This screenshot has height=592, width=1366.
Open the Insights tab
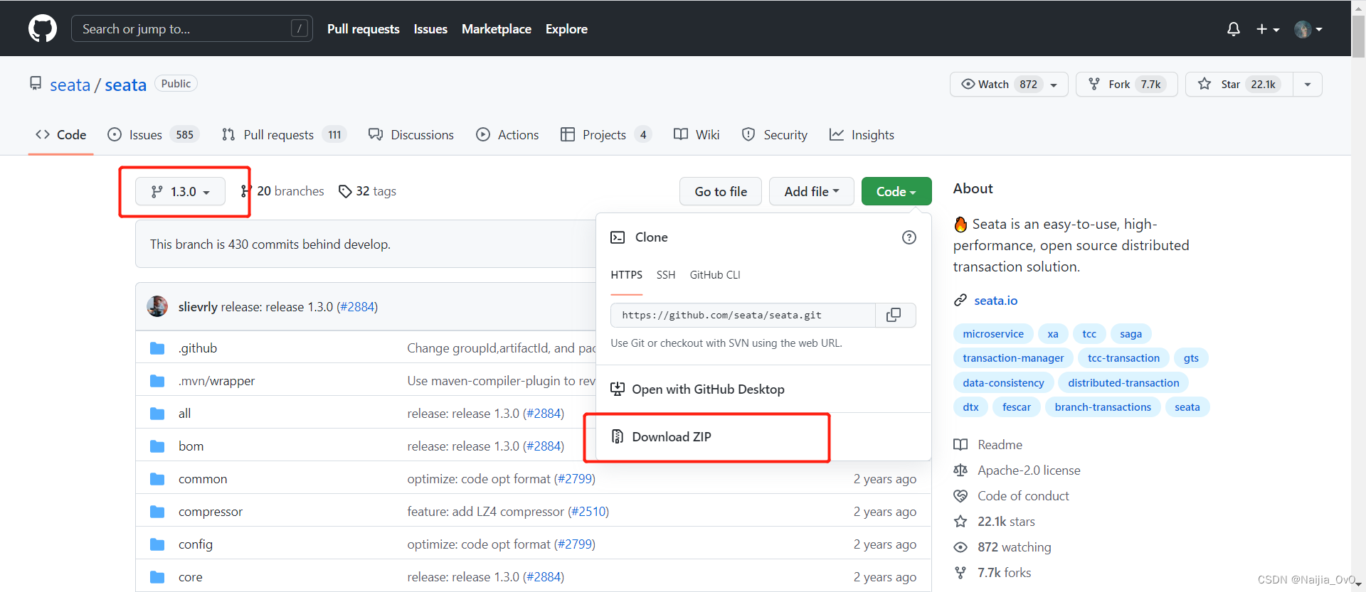click(862, 134)
